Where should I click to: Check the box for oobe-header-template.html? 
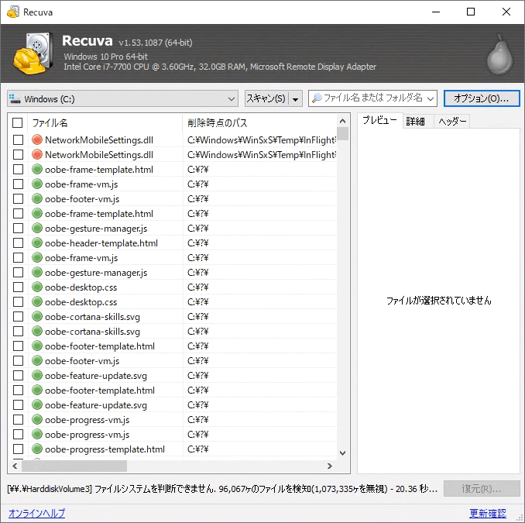[x=18, y=243]
